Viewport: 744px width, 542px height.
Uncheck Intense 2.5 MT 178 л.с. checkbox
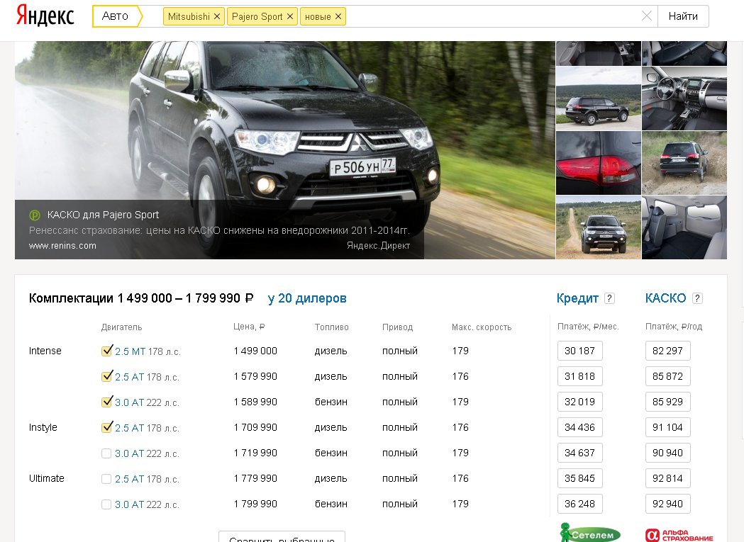click(x=107, y=351)
